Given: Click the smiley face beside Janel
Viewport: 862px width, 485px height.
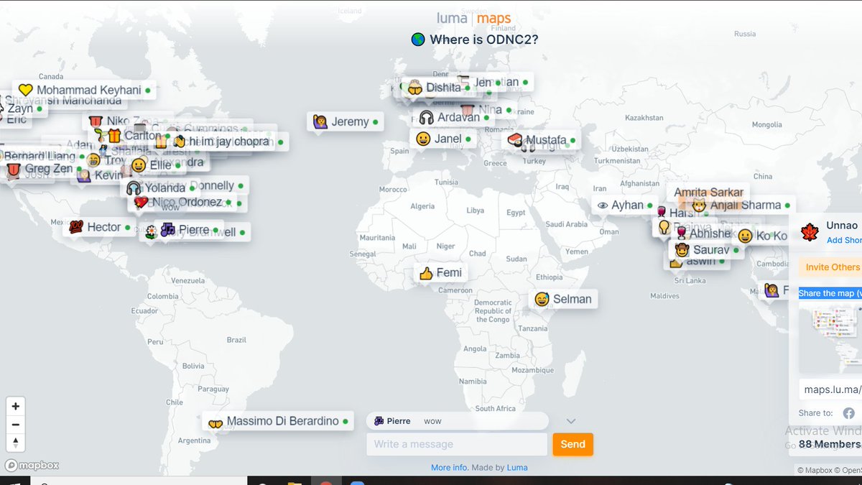Looking at the screenshot, I should [423, 139].
